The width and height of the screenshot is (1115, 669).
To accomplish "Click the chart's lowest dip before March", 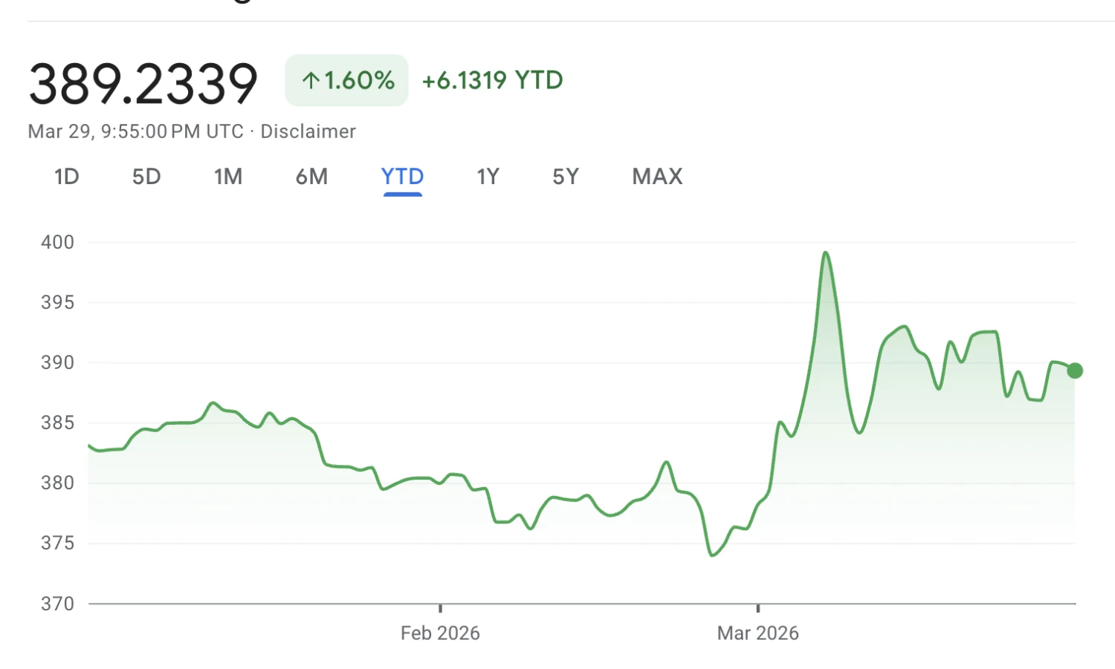I will [x=712, y=555].
